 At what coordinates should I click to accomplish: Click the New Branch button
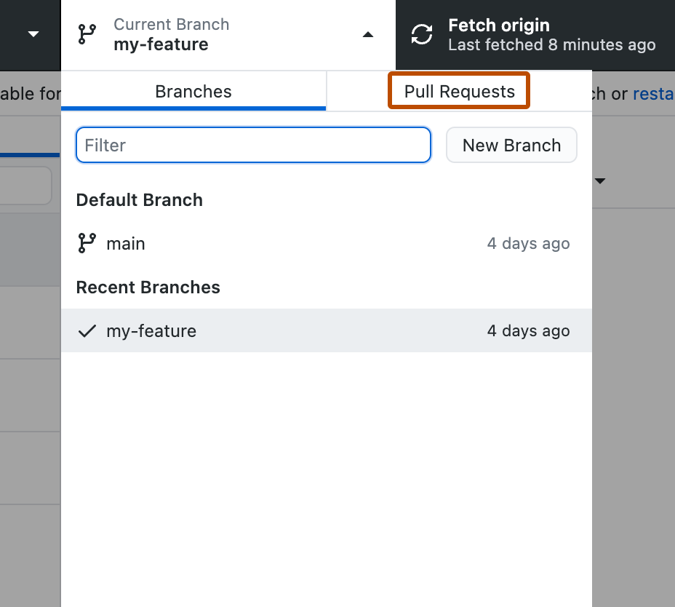click(x=511, y=145)
